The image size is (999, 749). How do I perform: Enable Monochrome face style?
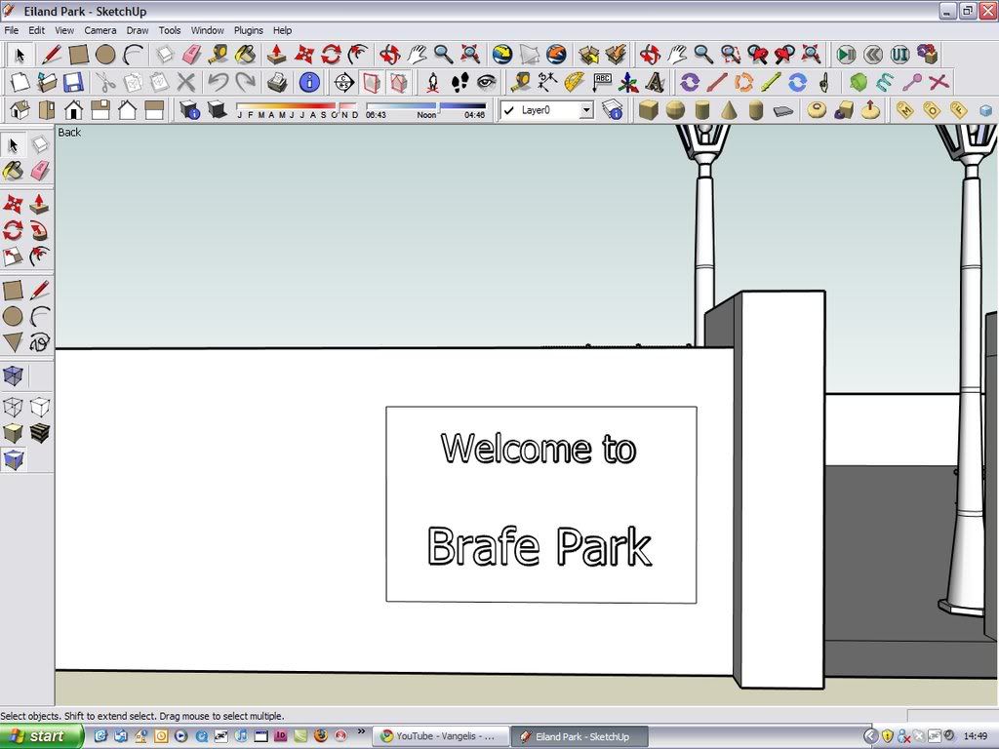click(x=13, y=459)
